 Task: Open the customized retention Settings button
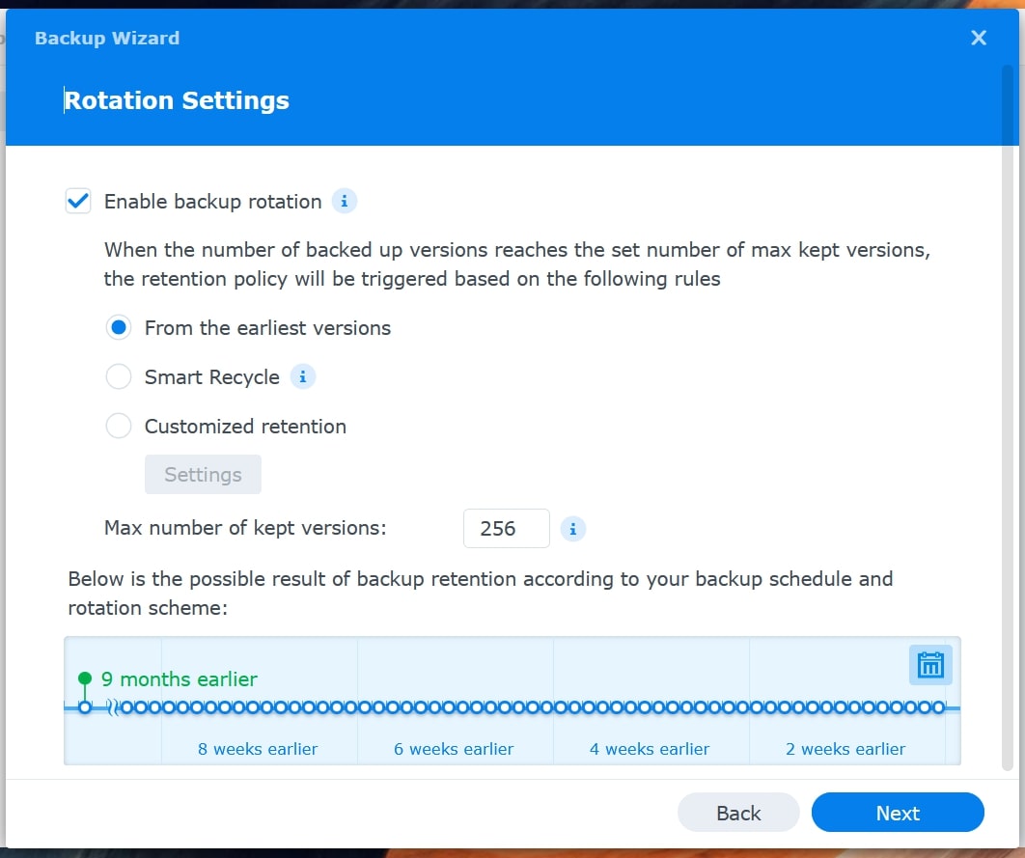point(203,475)
